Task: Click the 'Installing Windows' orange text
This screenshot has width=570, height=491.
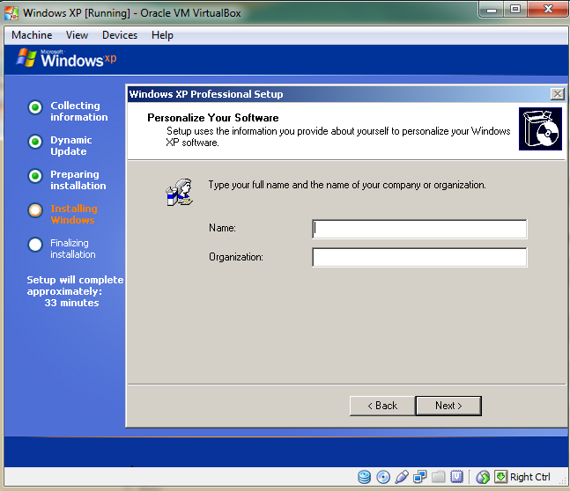Action: (x=74, y=215)
